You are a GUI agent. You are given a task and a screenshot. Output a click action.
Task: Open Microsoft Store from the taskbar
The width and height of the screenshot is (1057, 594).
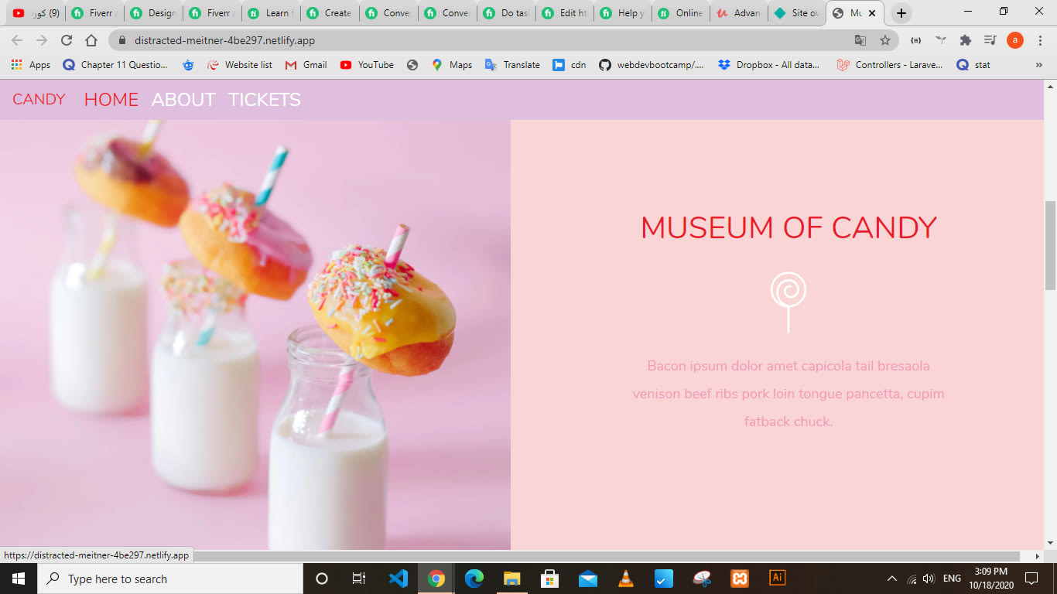550,579
